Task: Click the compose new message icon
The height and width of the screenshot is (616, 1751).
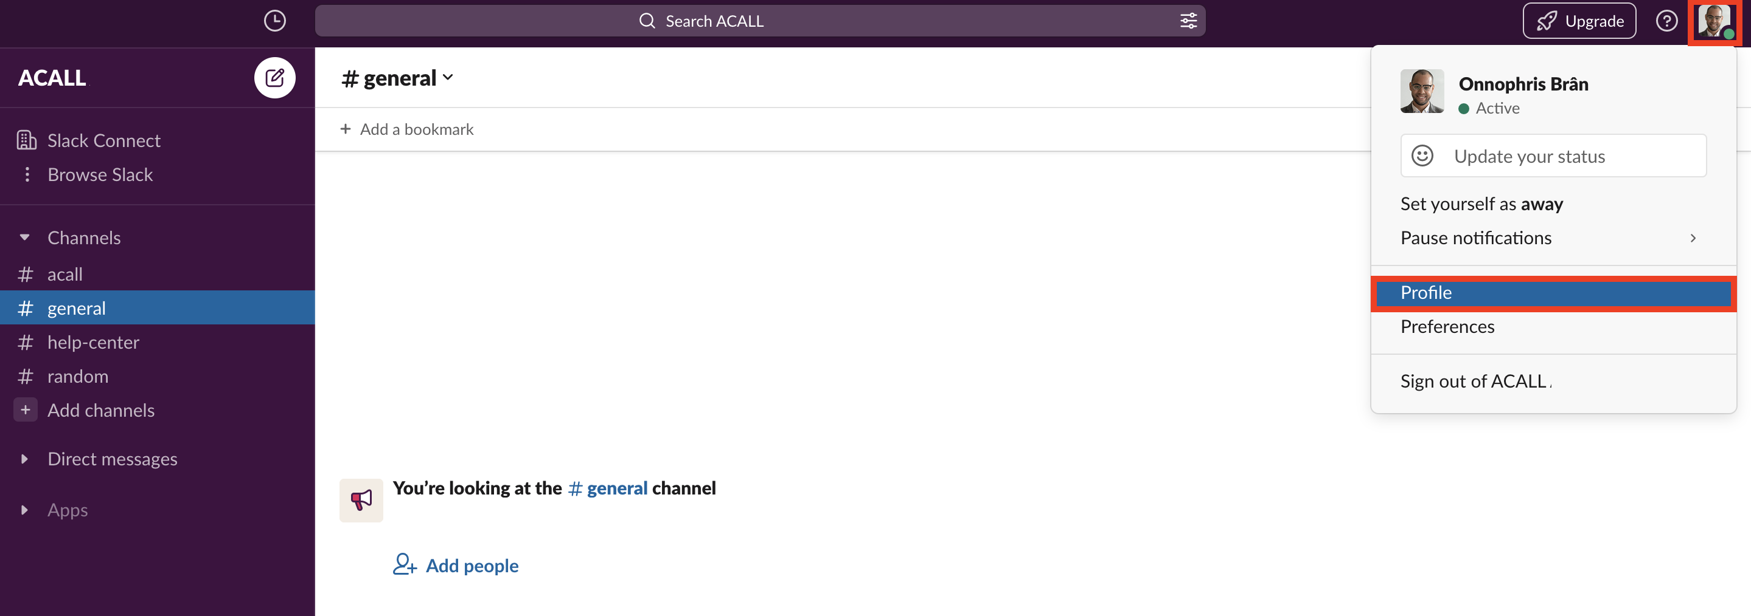Action: tap(274, 78)
